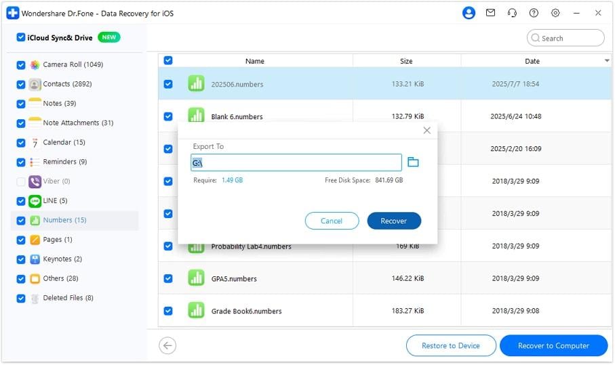Screen dimensions: 615x365
Task: Open the help question mark icon
Action: point(534,13)
